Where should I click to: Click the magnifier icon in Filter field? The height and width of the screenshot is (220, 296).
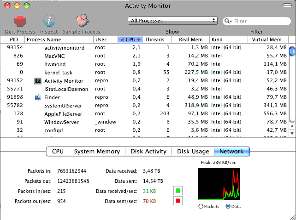[228, 21]
